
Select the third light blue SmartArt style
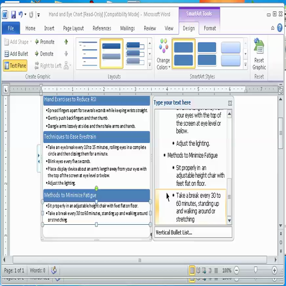(x=231, y=54)
